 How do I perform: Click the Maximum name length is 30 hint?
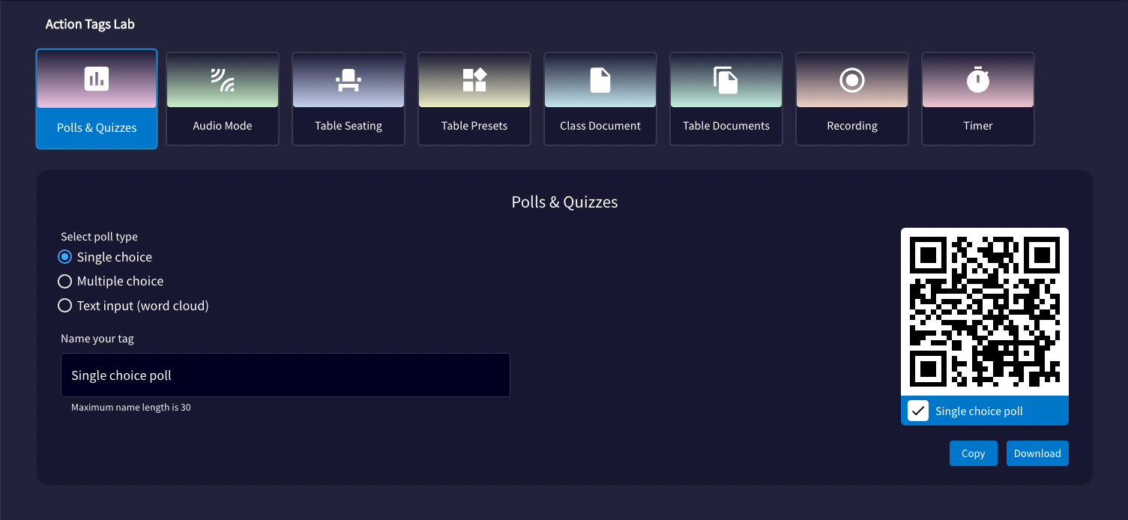[131, 408]
